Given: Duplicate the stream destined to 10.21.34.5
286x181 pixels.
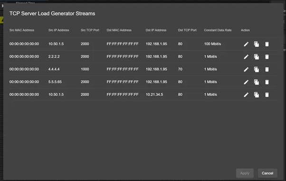Looking at the screenshot, I should (257, 94).
